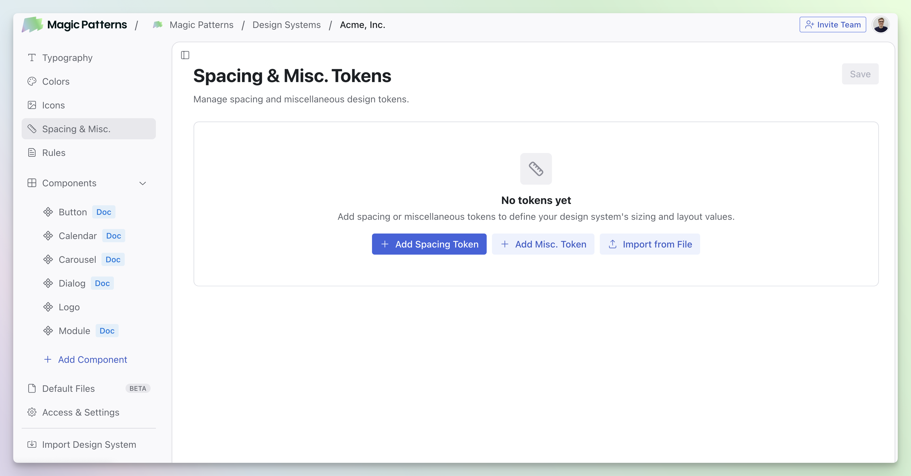Click the Components grid icon

32,183
